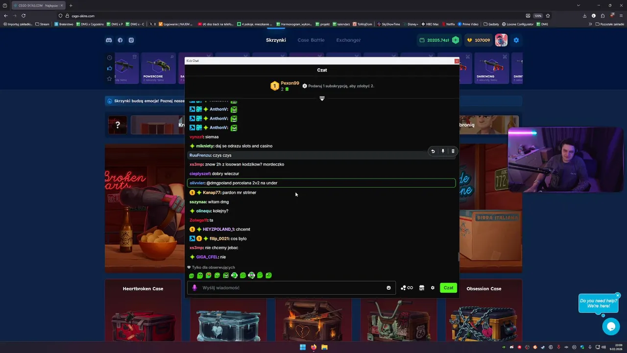Open the Gadżety bookmarks folder
This screenshot has width=627, height=353.
(490, 24)
